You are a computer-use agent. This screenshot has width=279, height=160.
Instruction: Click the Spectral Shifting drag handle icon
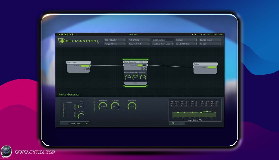[196, 44]
